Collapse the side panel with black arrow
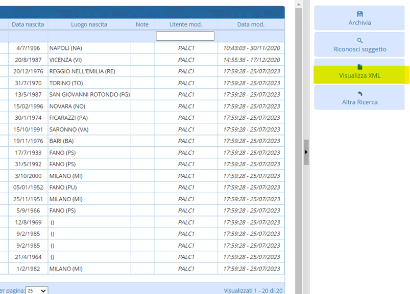 click(x=306, y=152)
